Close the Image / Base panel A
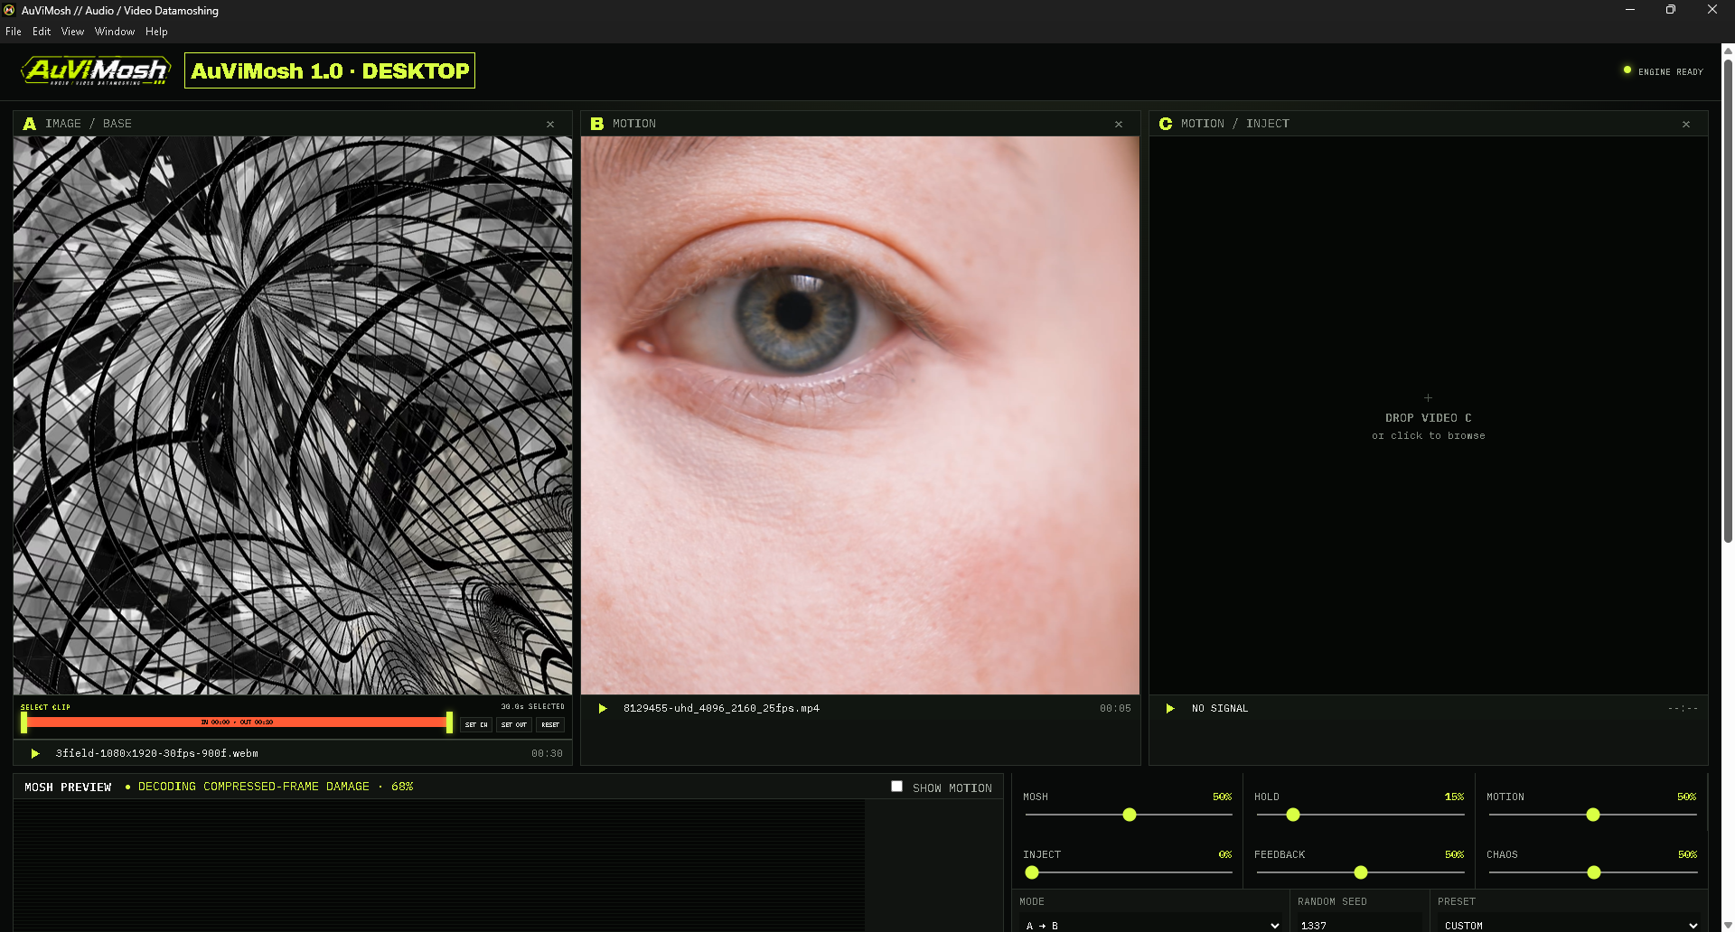 [550, 124]
